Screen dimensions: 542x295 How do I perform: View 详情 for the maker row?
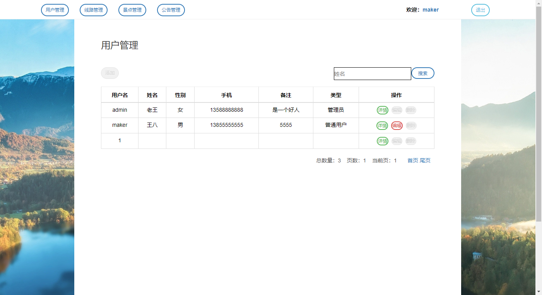[383, 126]
